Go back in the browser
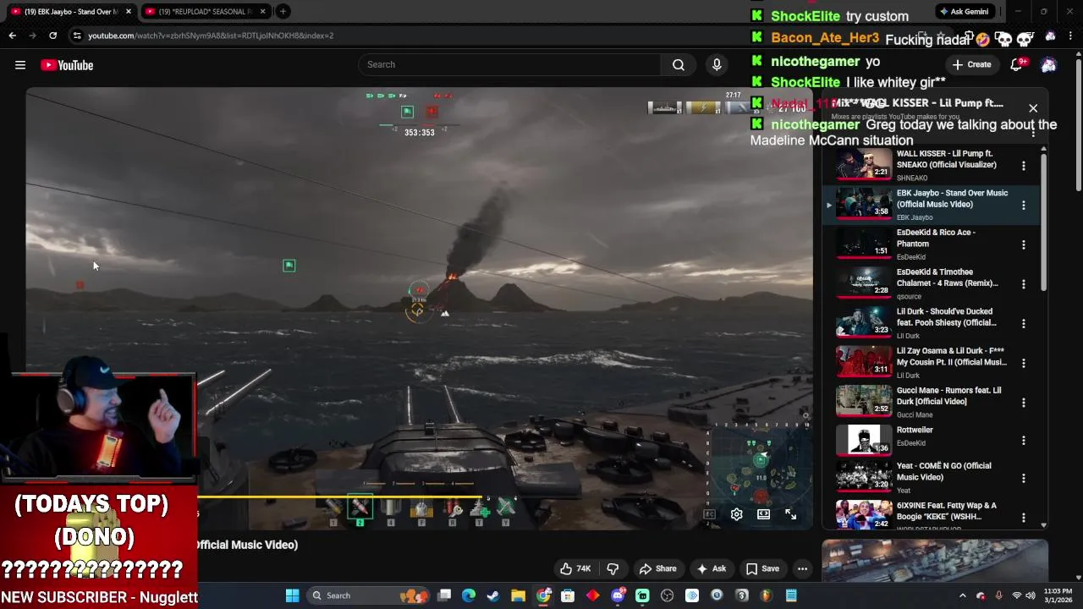 12,36
